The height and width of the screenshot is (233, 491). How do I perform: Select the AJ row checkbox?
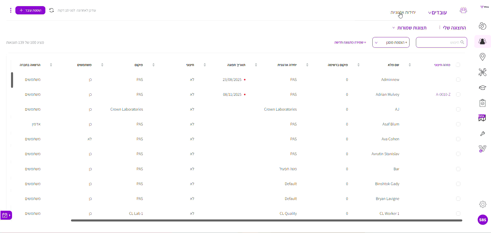(458, 109)
